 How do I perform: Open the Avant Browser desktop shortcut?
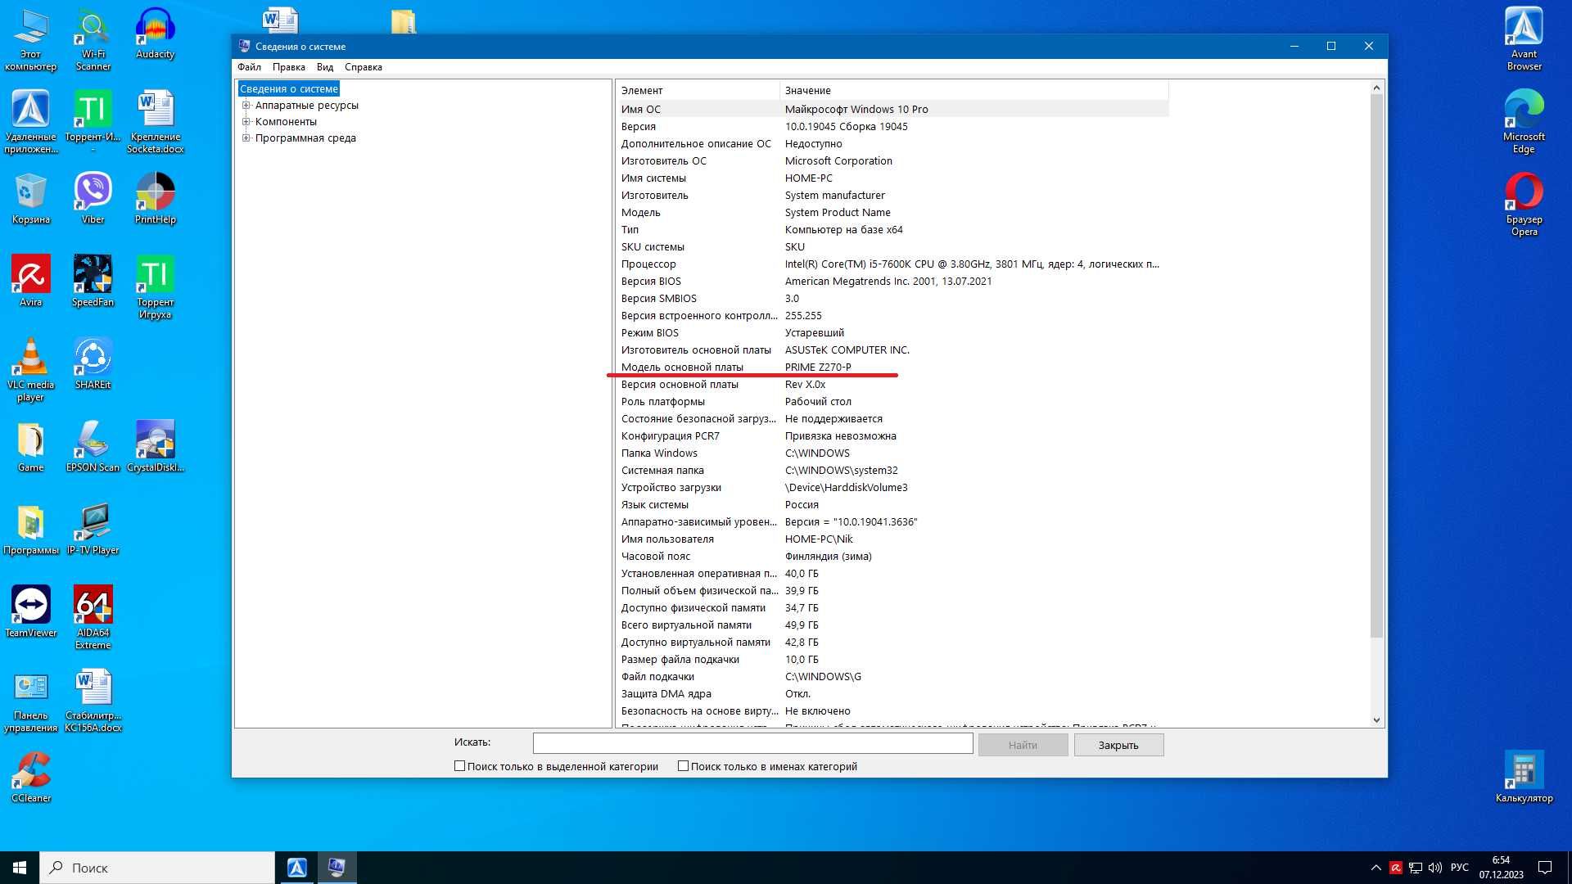(x=1524, y=39)
